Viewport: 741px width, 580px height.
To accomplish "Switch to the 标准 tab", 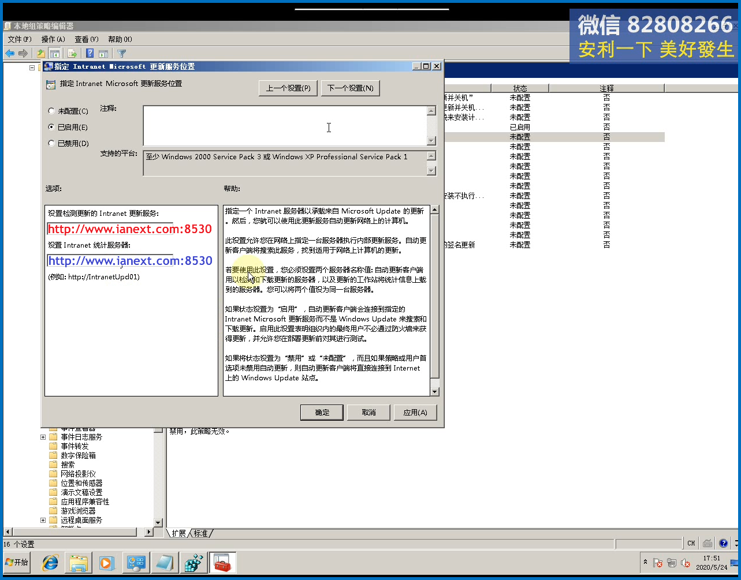I will 200,533.
